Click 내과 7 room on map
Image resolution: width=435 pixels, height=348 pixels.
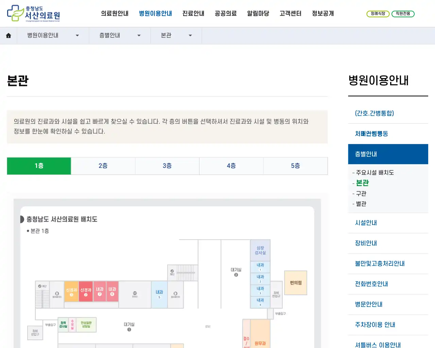(100, 292)
